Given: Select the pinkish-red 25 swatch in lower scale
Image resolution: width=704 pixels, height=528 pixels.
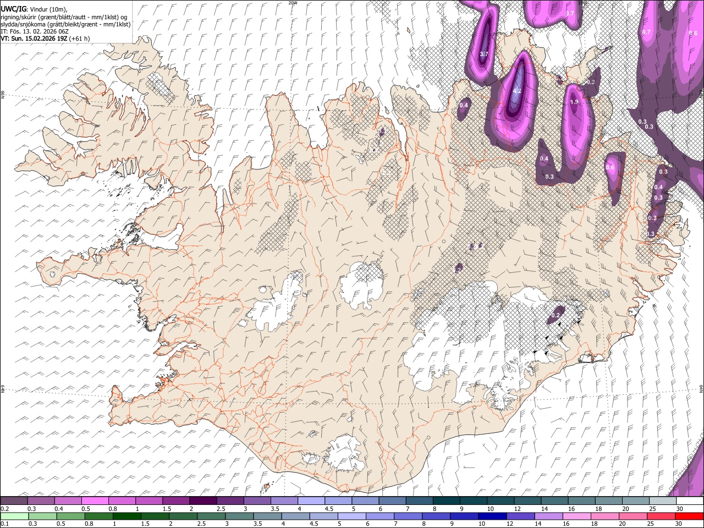Looking at the screenshot, I should tap(663, 516).
